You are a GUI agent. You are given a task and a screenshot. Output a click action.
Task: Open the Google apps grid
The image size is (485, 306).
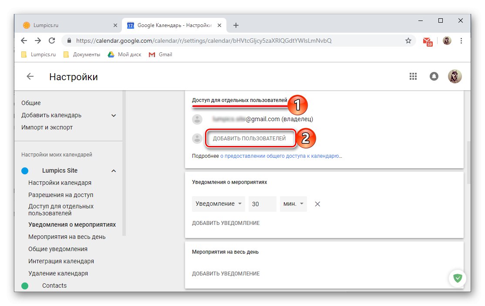(413, 76)
